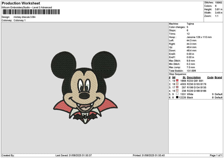Click the Trims value 12
The image size is (224, 158).
point(188,34)
